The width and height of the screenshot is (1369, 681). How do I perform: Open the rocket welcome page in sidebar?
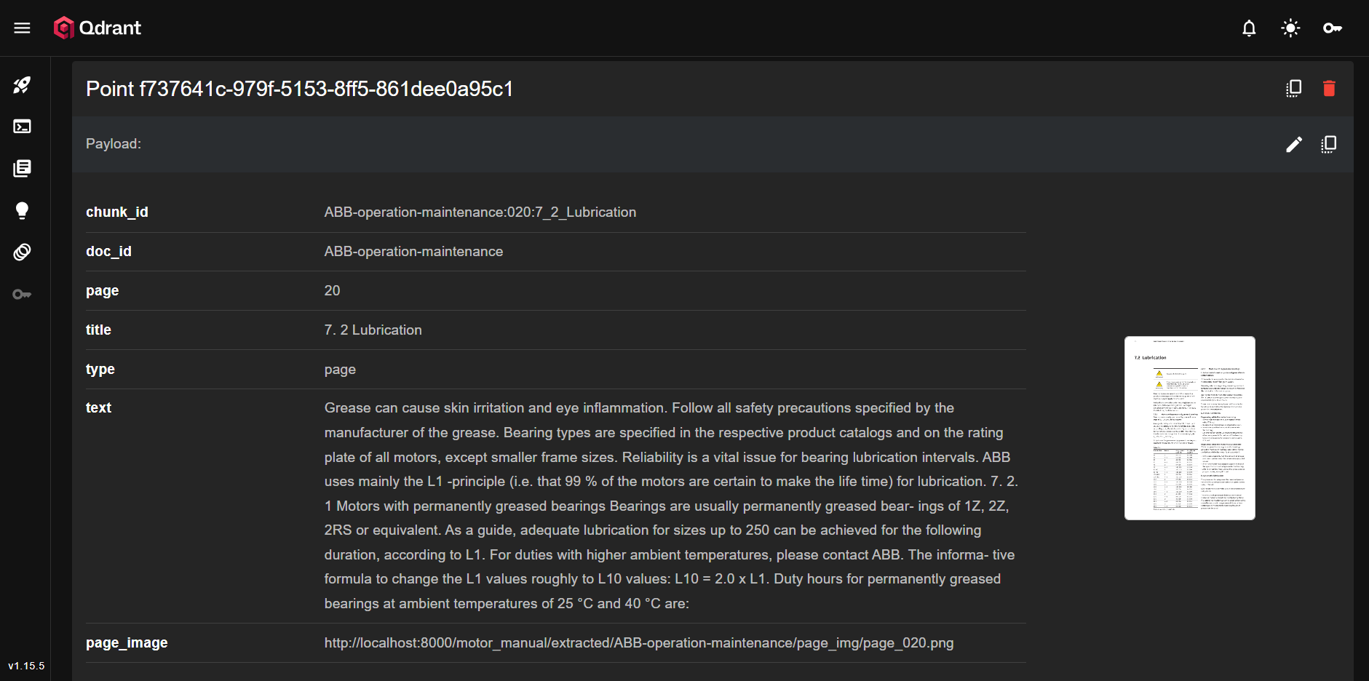pos(22,85)
